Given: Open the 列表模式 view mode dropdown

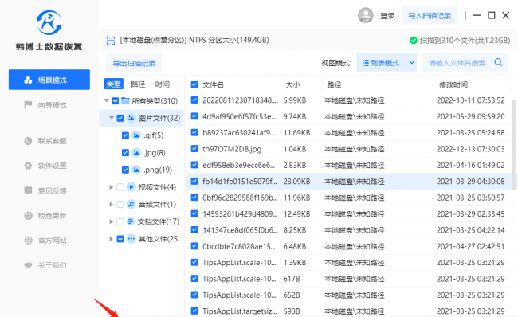Looking at the screenshot, I should click(x=387, y=62).
